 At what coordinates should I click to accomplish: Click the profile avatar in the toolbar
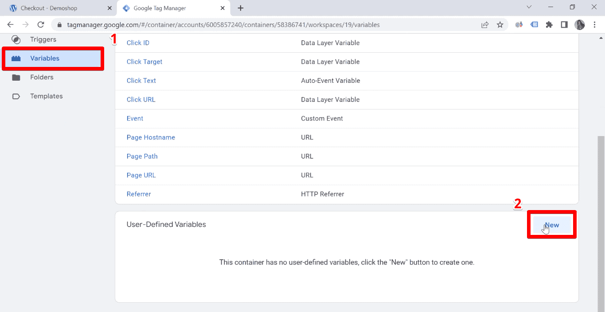tap(579, 25)
